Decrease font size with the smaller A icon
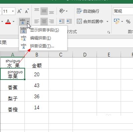Image resolution: width=133 pixels, height=132 pixels. point(27,11)
